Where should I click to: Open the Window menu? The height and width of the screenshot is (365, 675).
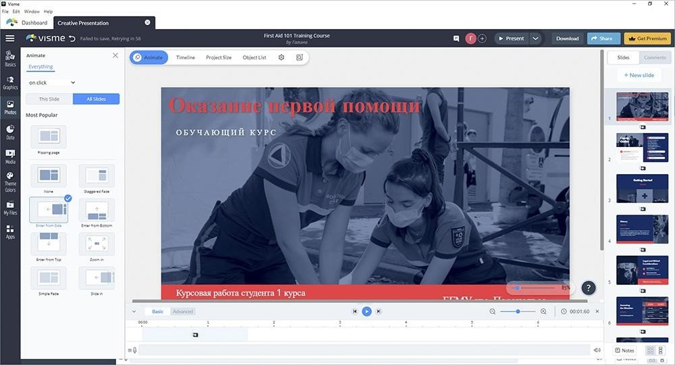click(32, 11)
